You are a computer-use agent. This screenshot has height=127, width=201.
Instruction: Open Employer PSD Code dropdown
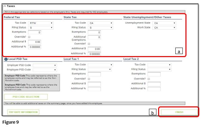coord(45,66)
